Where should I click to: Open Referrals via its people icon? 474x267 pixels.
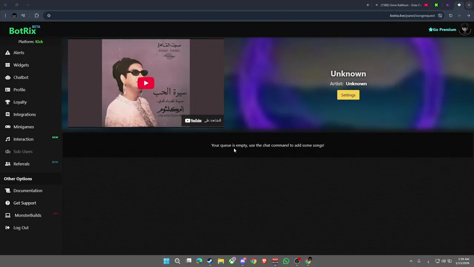(7, 164)
